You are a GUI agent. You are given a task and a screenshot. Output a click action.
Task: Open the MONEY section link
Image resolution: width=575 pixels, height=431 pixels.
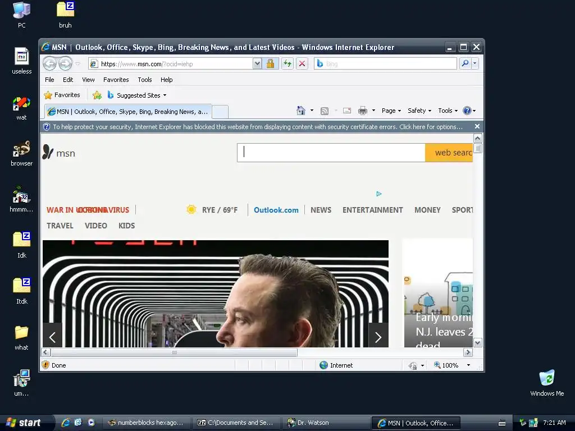pos(427,210)
